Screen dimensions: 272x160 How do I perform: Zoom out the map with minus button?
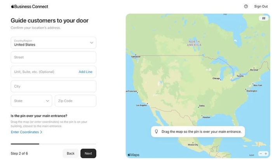tap(261, 153)
